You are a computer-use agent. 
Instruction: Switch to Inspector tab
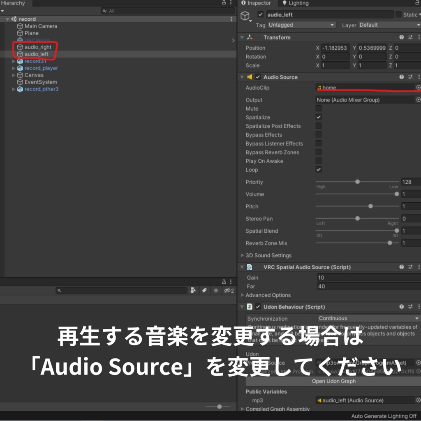pos(256,3)
